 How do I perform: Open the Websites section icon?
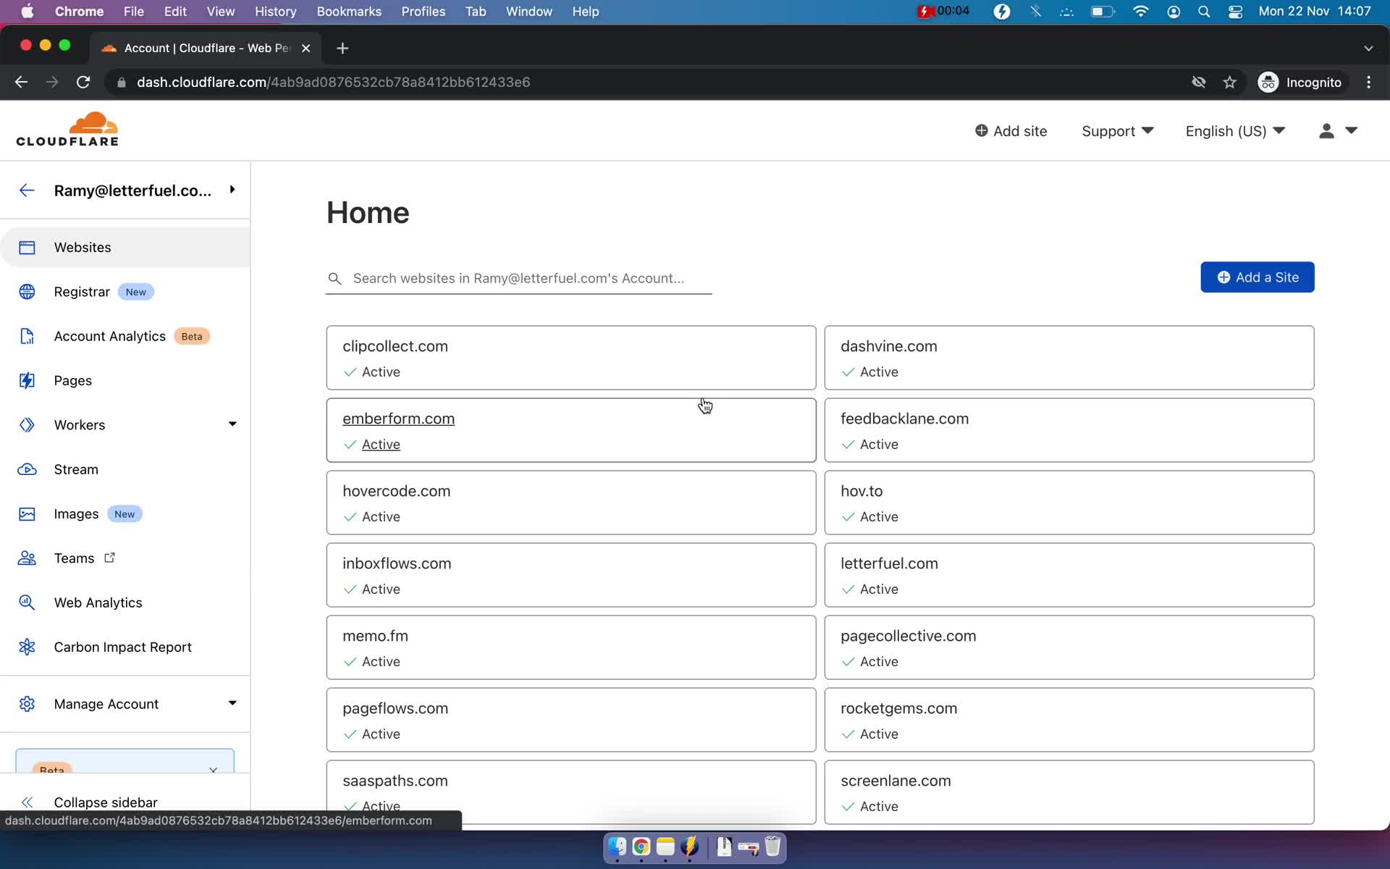27,247
